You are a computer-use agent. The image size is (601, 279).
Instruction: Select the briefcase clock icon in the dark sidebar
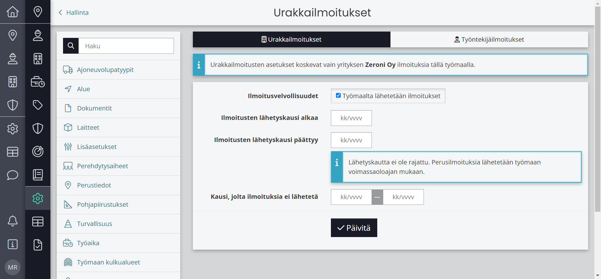pyautogui.click(x=38, y=82)
